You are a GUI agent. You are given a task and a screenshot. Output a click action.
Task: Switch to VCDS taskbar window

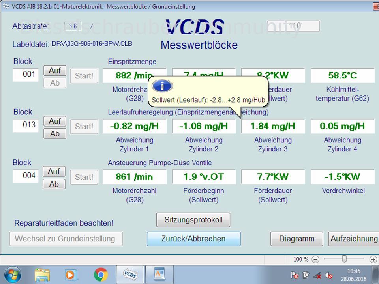pyautogui.click(x=130, y=275)
